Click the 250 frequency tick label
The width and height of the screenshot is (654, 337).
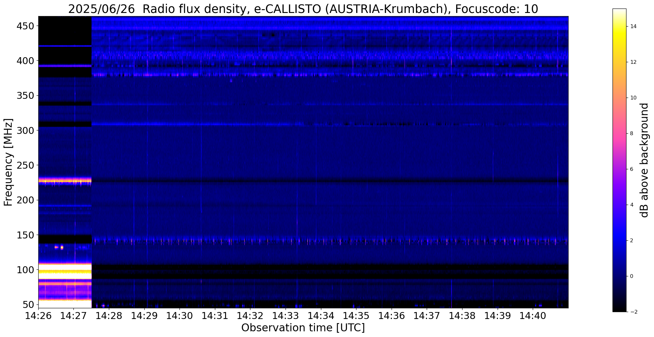pos(25,165)
